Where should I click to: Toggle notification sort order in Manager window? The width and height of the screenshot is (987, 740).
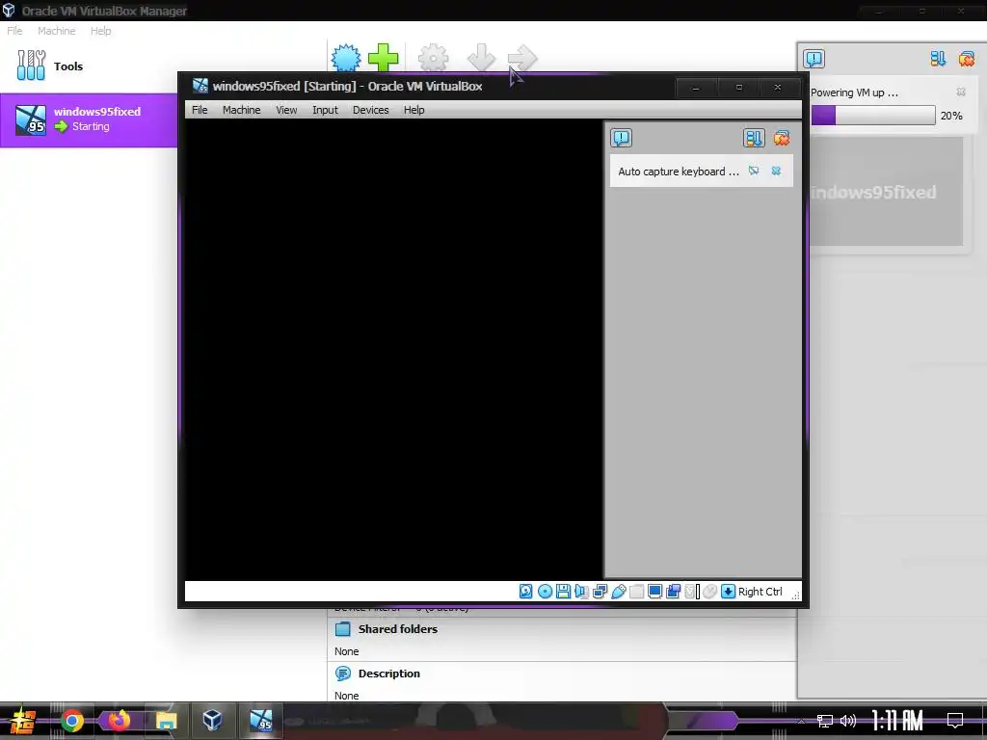938,59
